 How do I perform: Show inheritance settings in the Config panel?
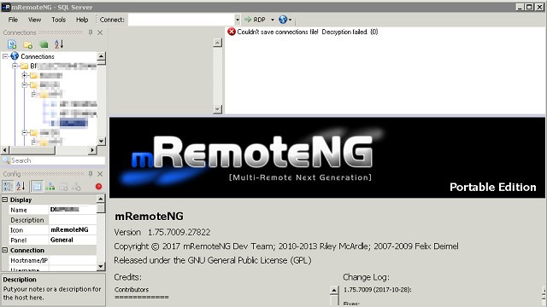point(50,187)
